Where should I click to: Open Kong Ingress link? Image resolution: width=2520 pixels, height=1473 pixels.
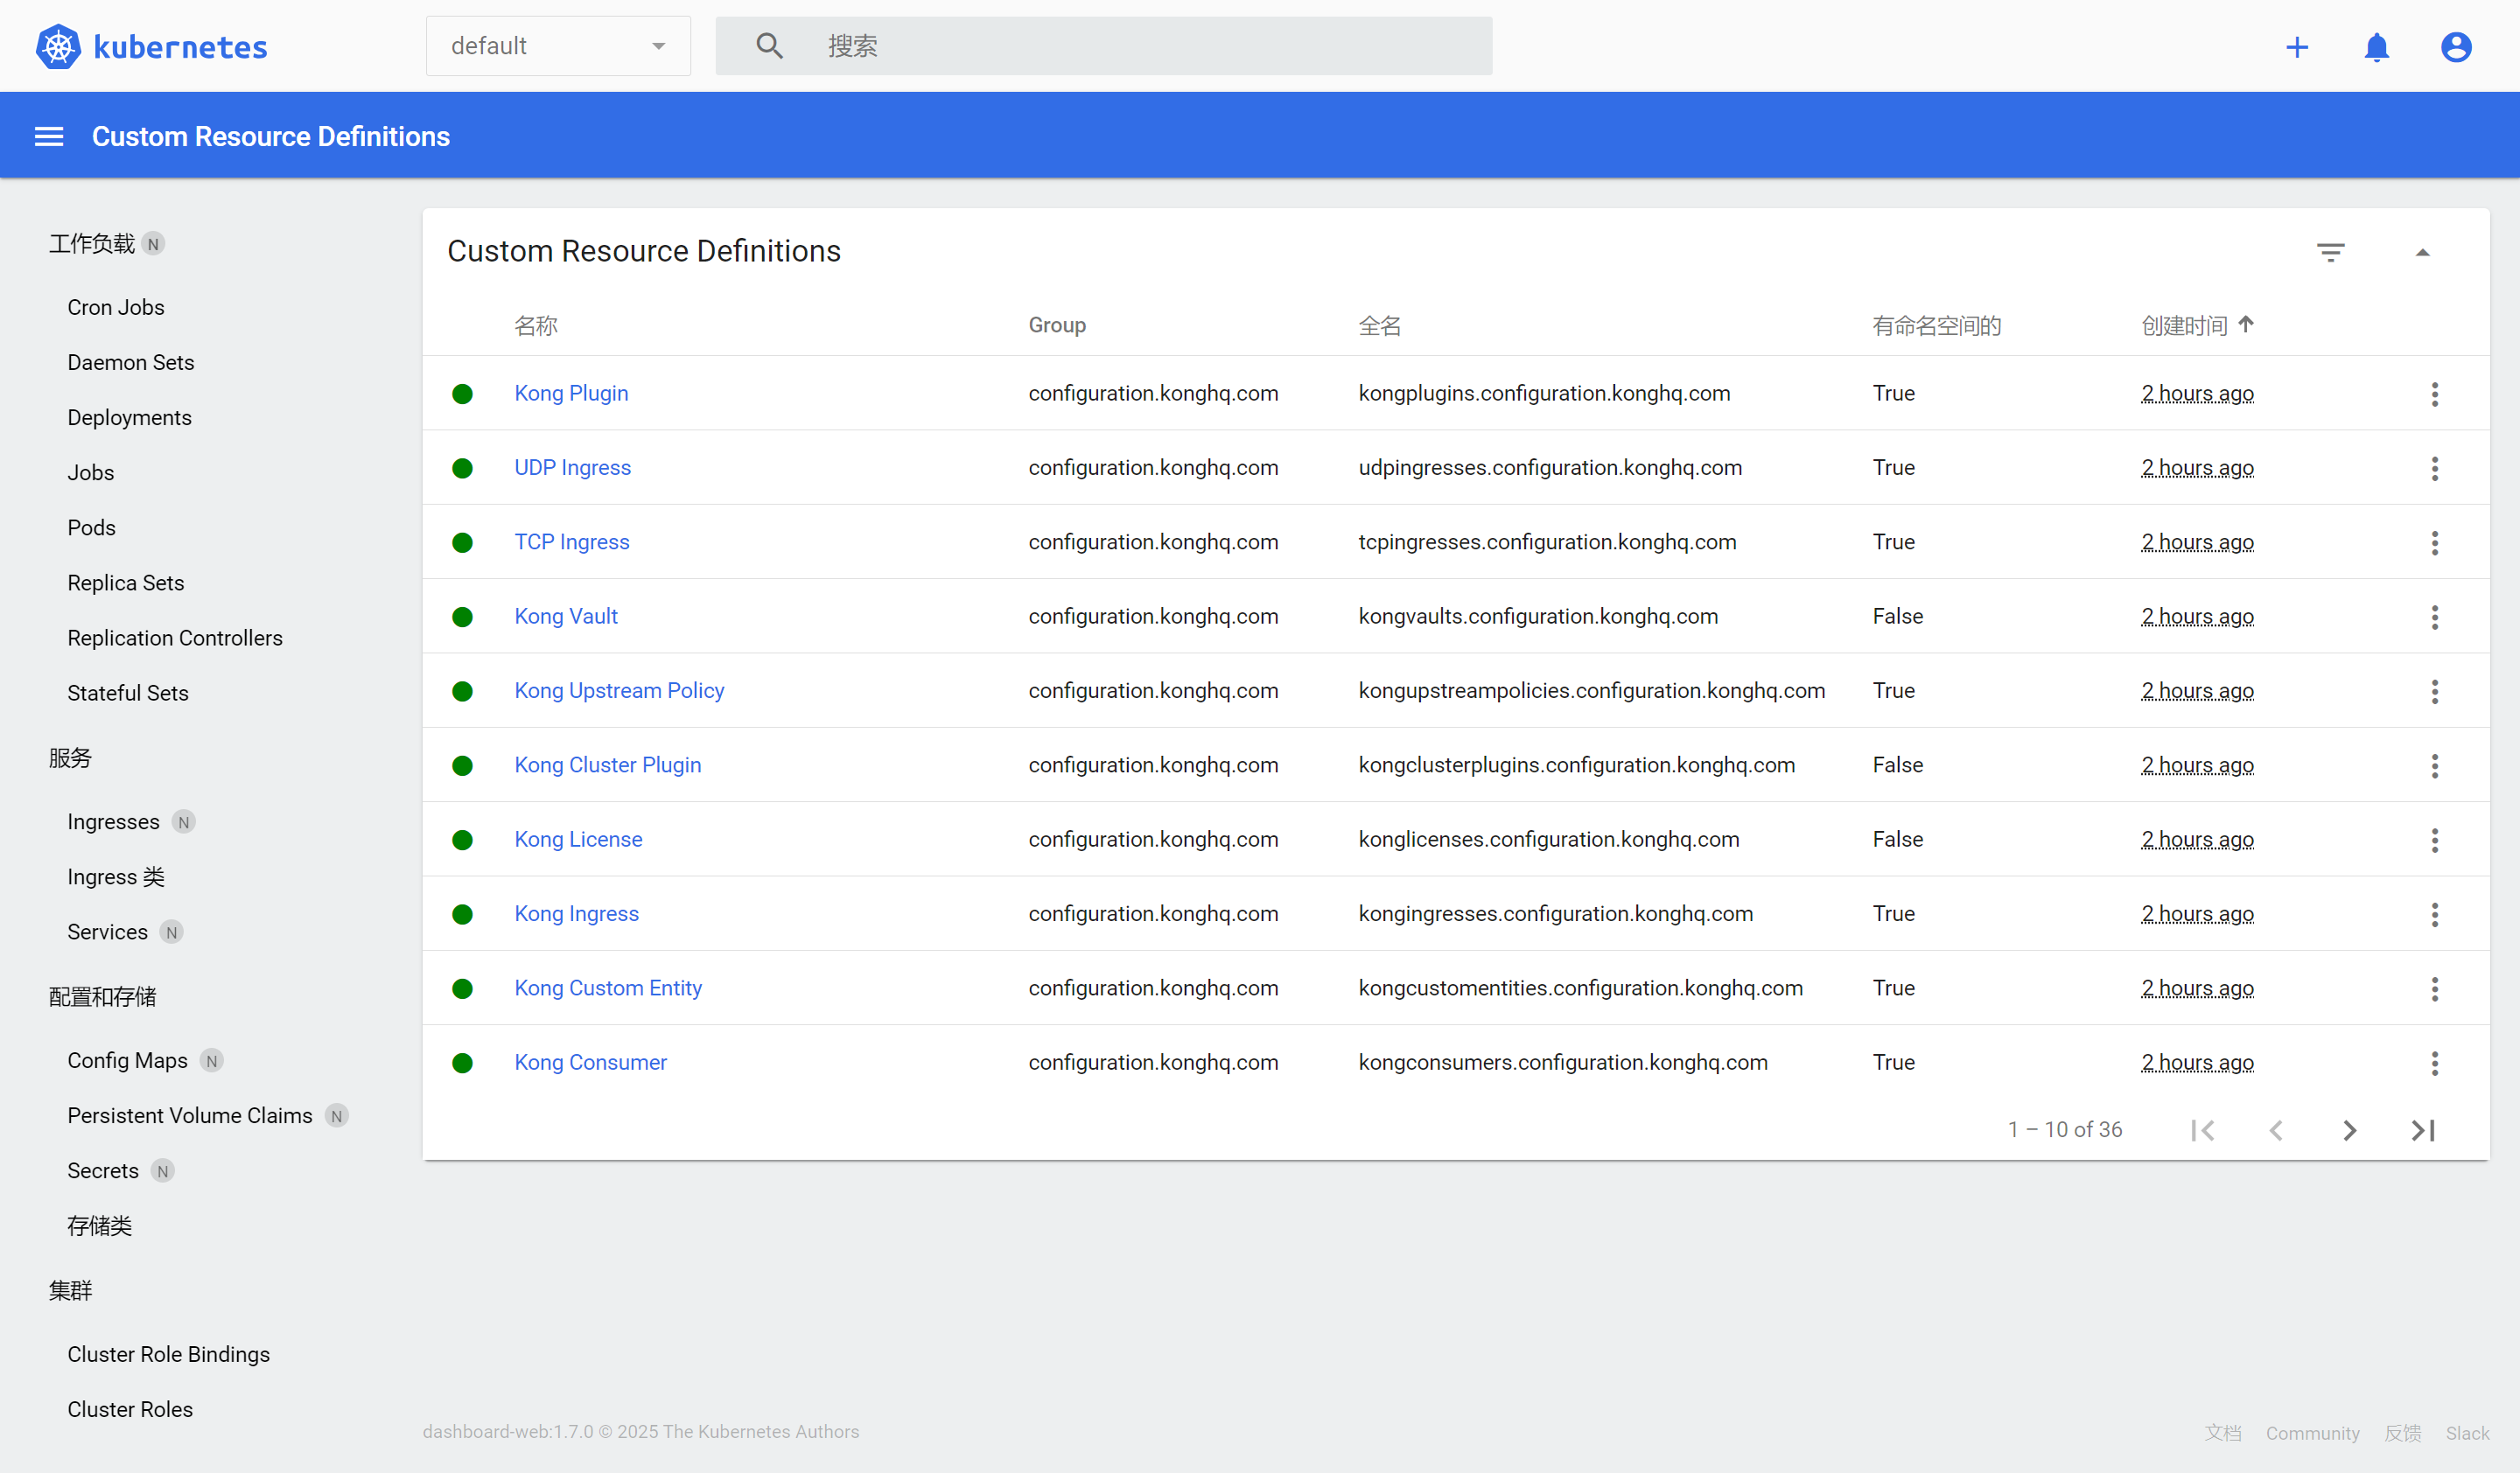[576, 913]
